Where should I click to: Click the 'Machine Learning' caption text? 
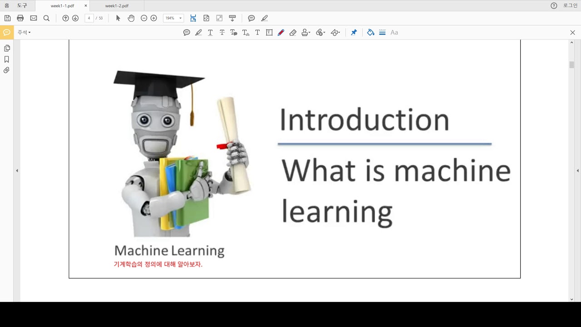(169, 250)
